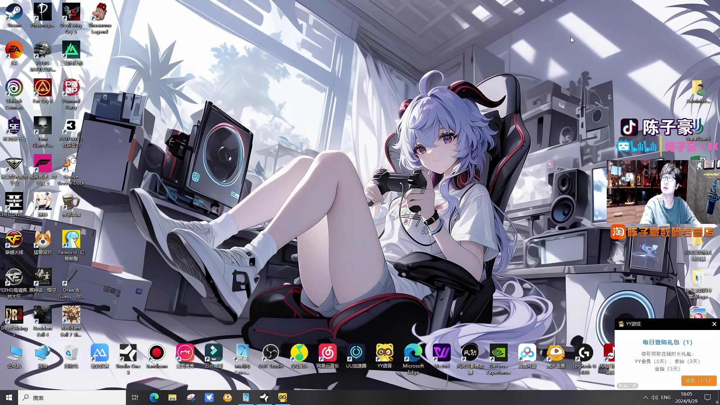Viewport: 720px width, 405px height.
Task: Click the 猛兽派对 corgi icon
Action: pyautogui.click(x=42, y=242)
